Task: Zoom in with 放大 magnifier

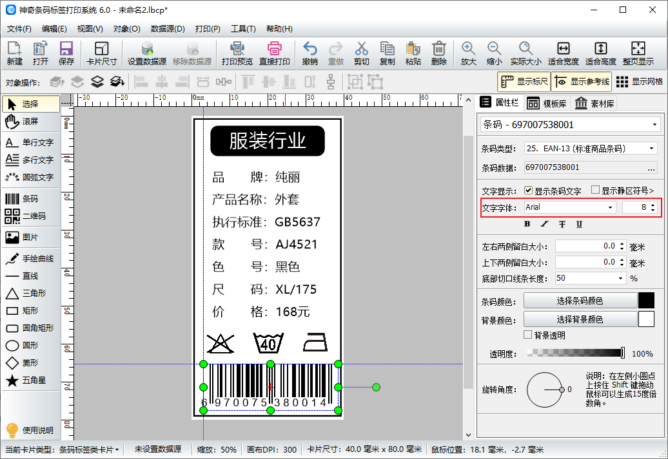Action: 468,53
